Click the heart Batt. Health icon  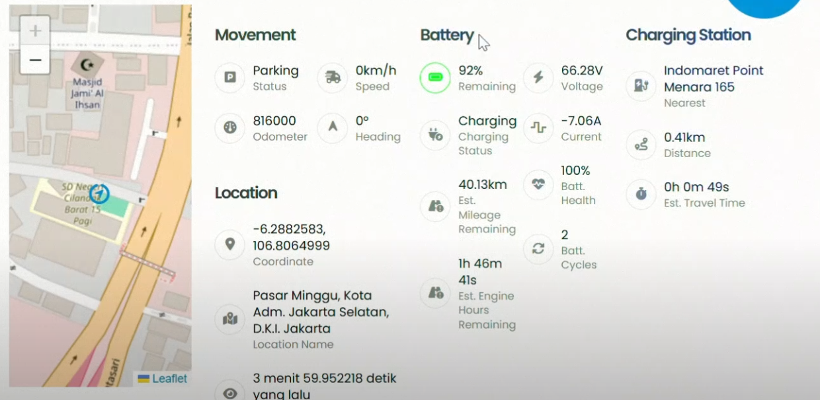tap(538, 185)
